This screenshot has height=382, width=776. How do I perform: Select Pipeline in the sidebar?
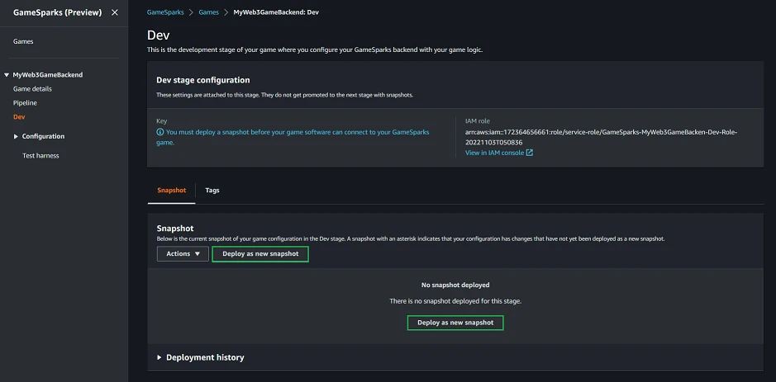[25, 103]
